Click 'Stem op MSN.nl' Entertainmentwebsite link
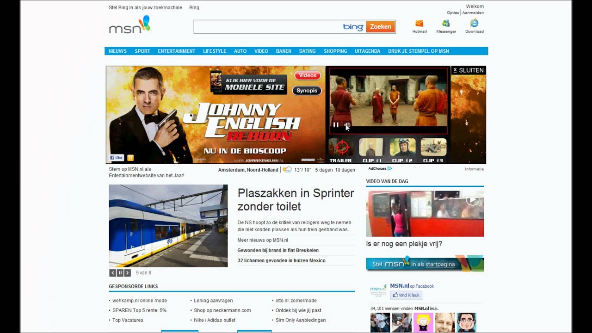Image resolution: width=592 pixels, height=333 pixels. click(146, 173)
